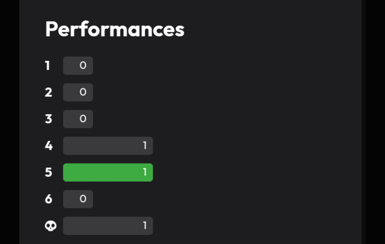Click the row label number 3

[49, 119]
